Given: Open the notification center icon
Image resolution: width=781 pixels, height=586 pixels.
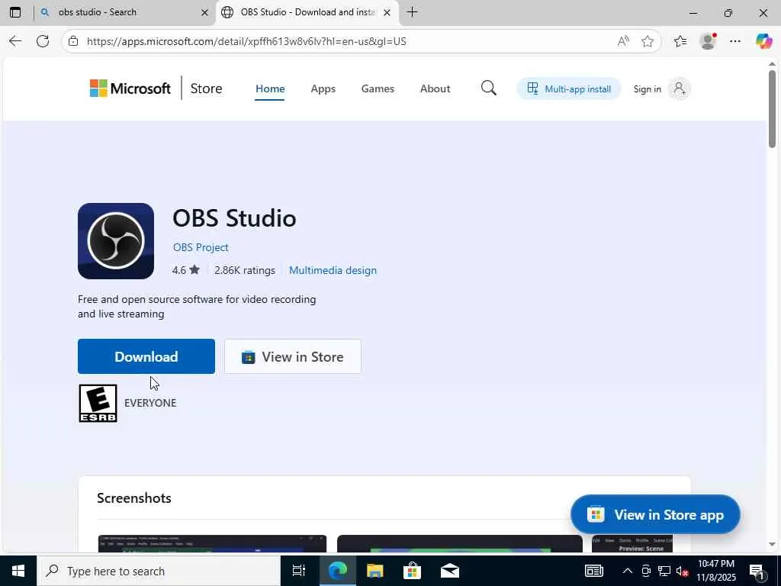Looking at the screenshot, I should pyautogui.click(x=757, y=571).
